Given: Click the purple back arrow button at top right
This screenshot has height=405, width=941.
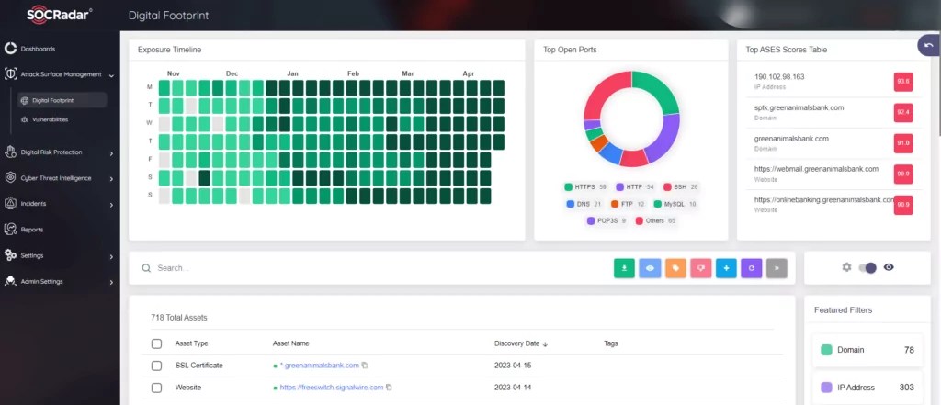Looking at the screenshot, I should click(x=929, y=46).
